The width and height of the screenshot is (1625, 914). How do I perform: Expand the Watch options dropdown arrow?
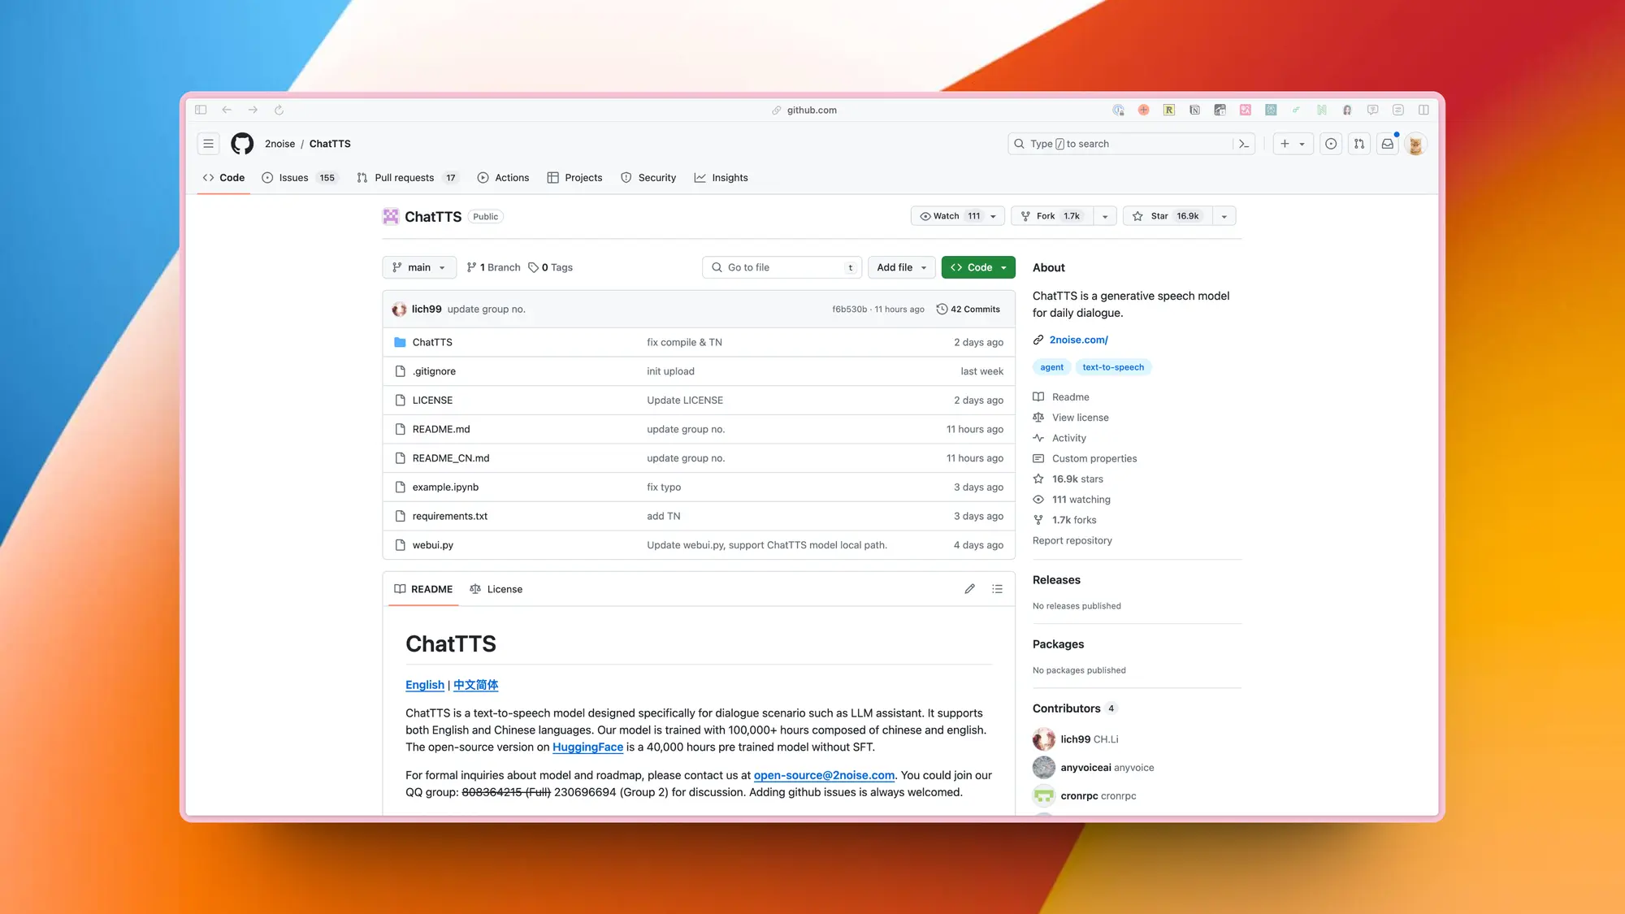coord(993,216)
